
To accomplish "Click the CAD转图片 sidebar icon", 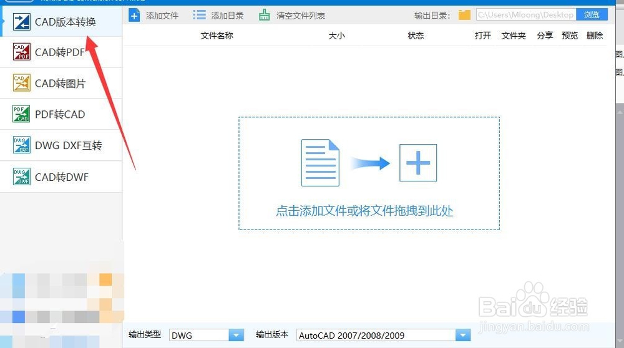I will [21, 83].
